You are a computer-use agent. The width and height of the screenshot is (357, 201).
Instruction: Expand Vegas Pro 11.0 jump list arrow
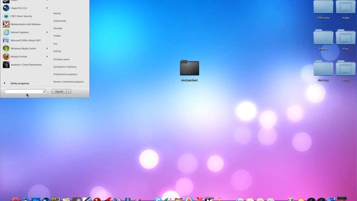pos(47,8)
